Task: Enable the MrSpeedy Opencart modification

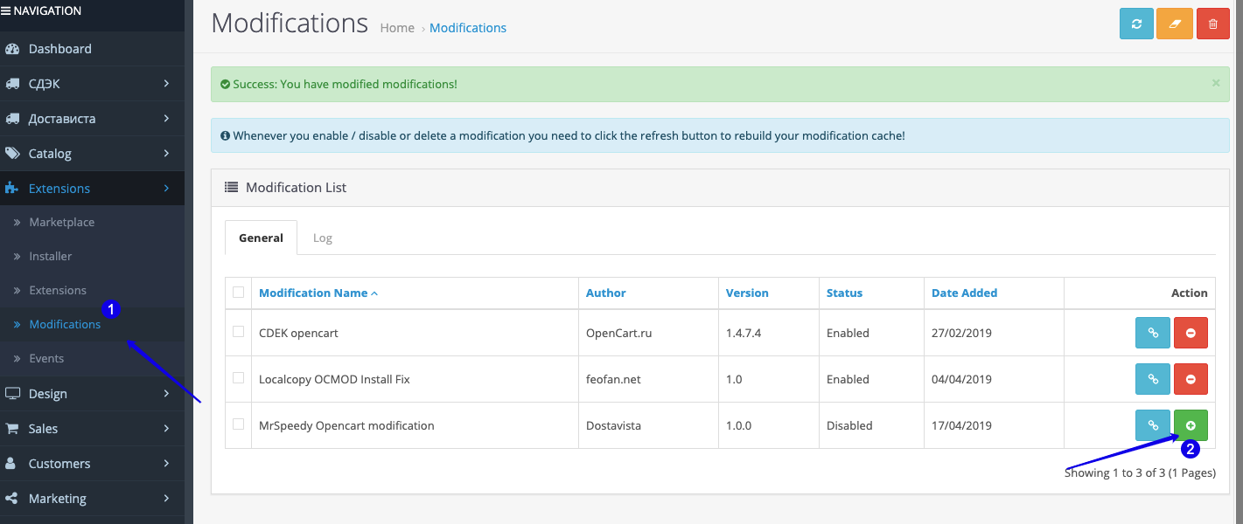Action: [x=1191, y=425]
